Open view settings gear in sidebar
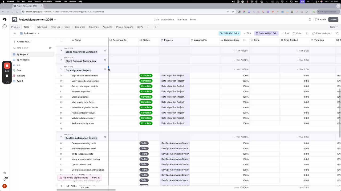Viewport: 341px width, 191px height. pos(50,48)
